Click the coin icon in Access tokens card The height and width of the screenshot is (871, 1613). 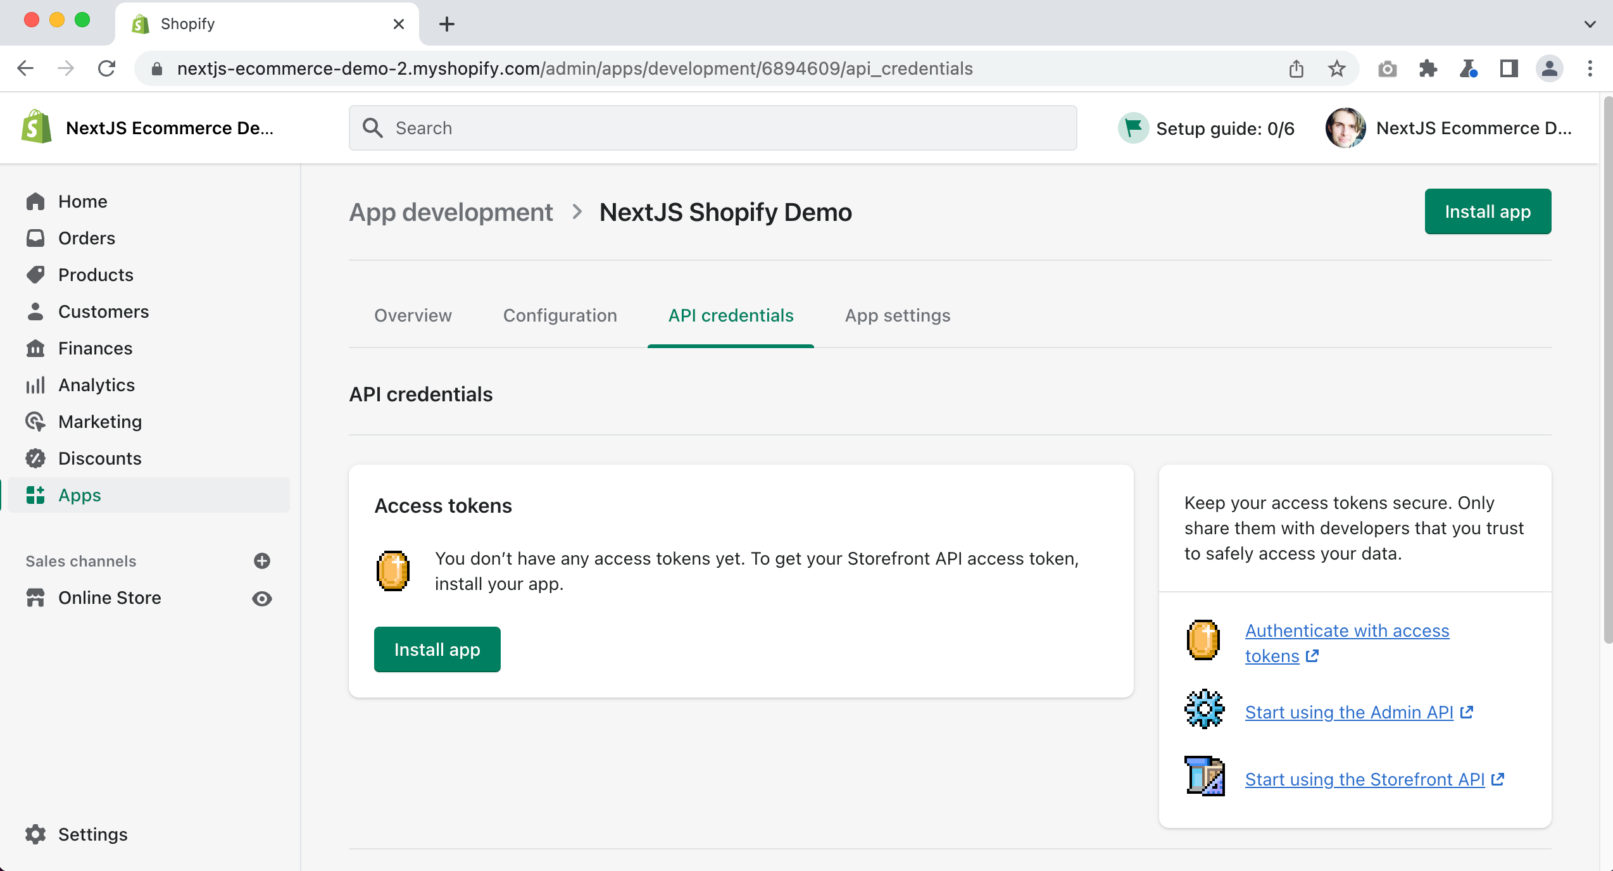coord(393,571)
